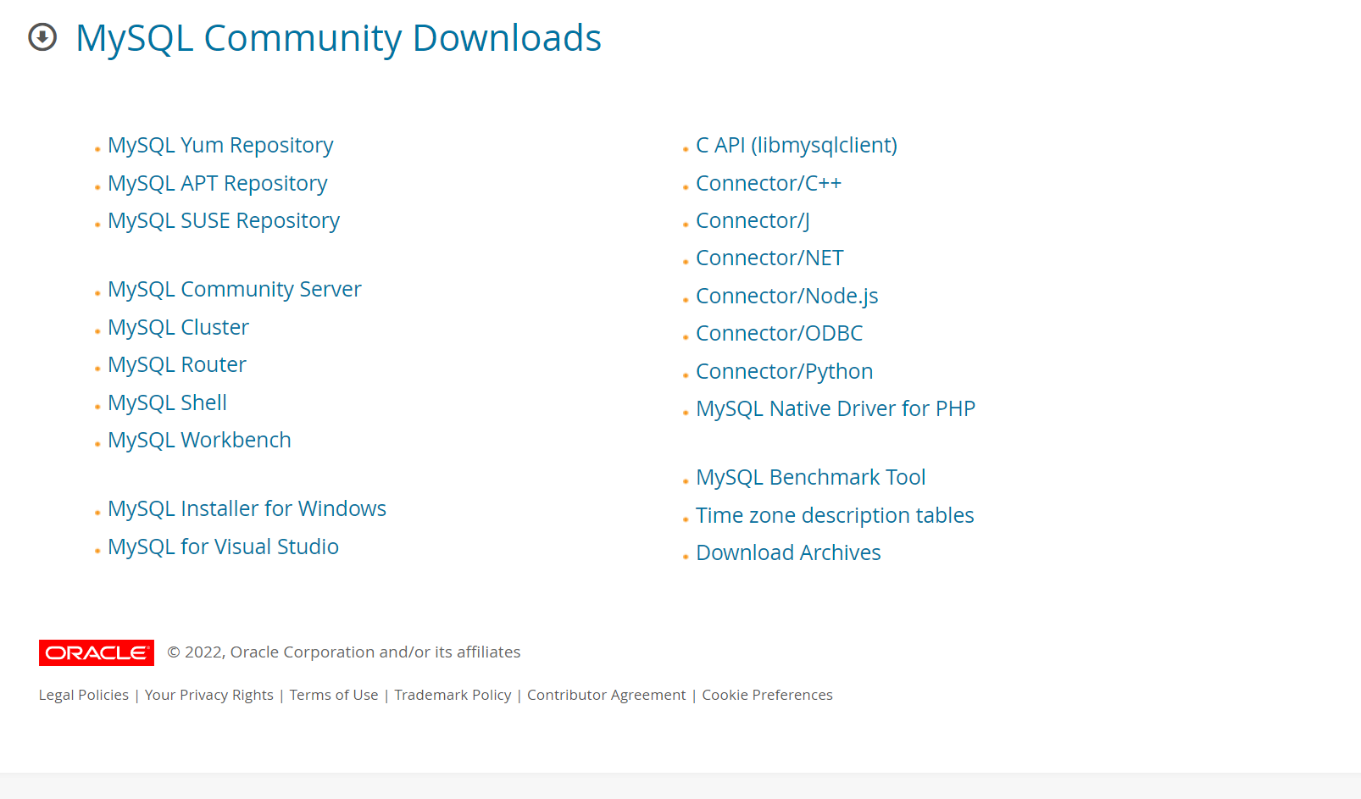Image resolution: width=1361 pixels, height=799 pixels.
Task: Open the Connector/NET link
Action: click(769, 258)
